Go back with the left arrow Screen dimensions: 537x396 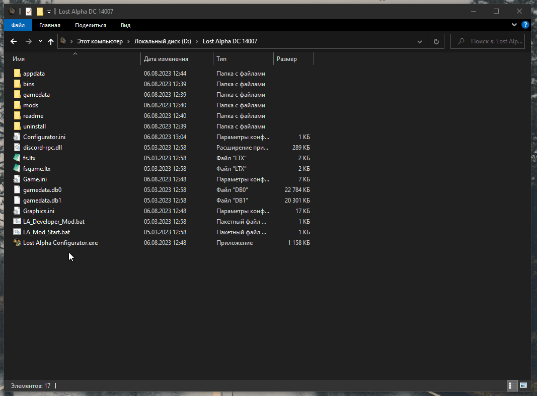pos(14,41)
